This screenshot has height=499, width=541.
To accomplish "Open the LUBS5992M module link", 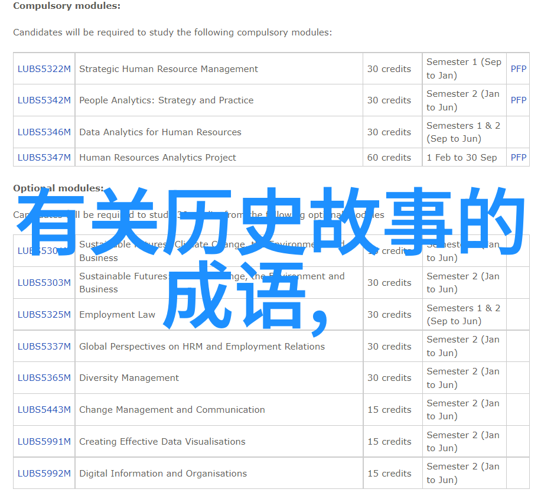I will pyautogui.click(x=44, y=474).
